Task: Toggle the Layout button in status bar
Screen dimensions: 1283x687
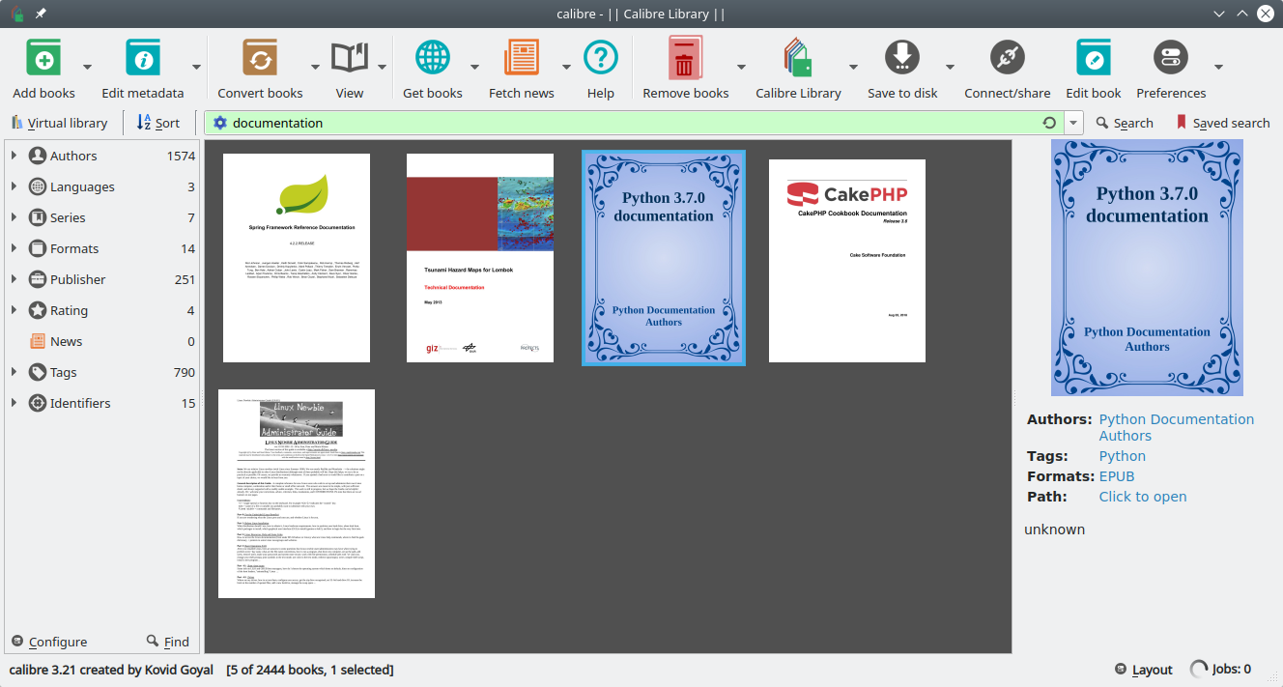Action: pyautogui.click(x=1143, y=670)
